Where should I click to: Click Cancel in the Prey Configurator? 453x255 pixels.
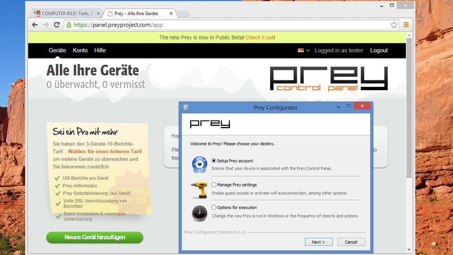coord(351,242)
